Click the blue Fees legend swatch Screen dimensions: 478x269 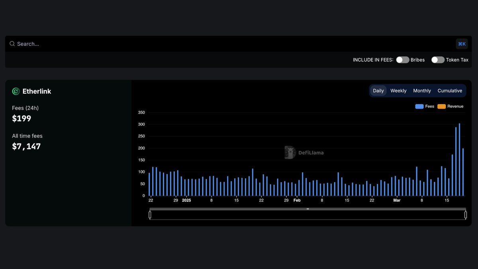(419, 106)
